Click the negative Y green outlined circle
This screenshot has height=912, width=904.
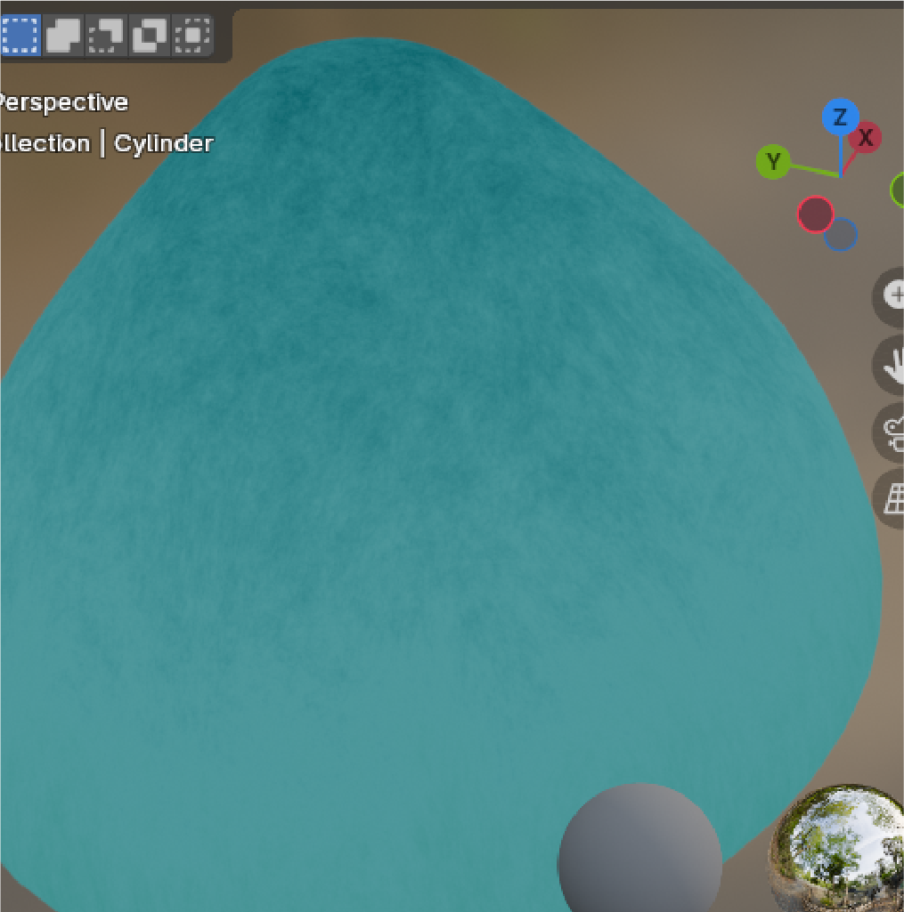click(898, 190)
